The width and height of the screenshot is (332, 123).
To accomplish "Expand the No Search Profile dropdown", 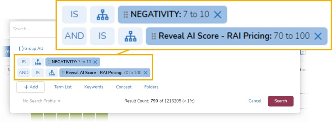I will click(x=42, y=101).
